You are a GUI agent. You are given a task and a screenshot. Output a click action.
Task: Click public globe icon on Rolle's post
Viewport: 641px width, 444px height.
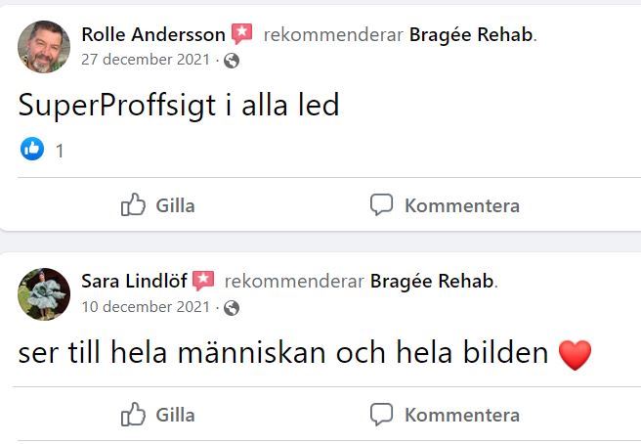pos(232,61)
